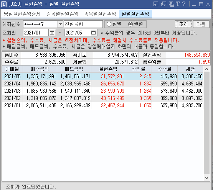Viewport: 213px width, 190px height.
Task: Sort by 수수료 column header in table
Action: click(165, 69)
